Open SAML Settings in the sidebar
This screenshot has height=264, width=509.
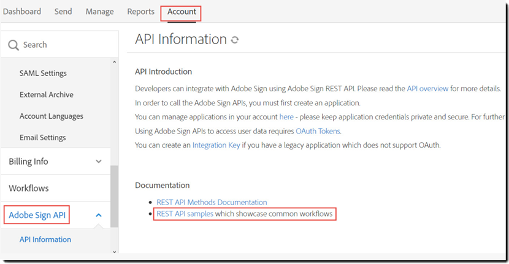[x=43, y=74]
